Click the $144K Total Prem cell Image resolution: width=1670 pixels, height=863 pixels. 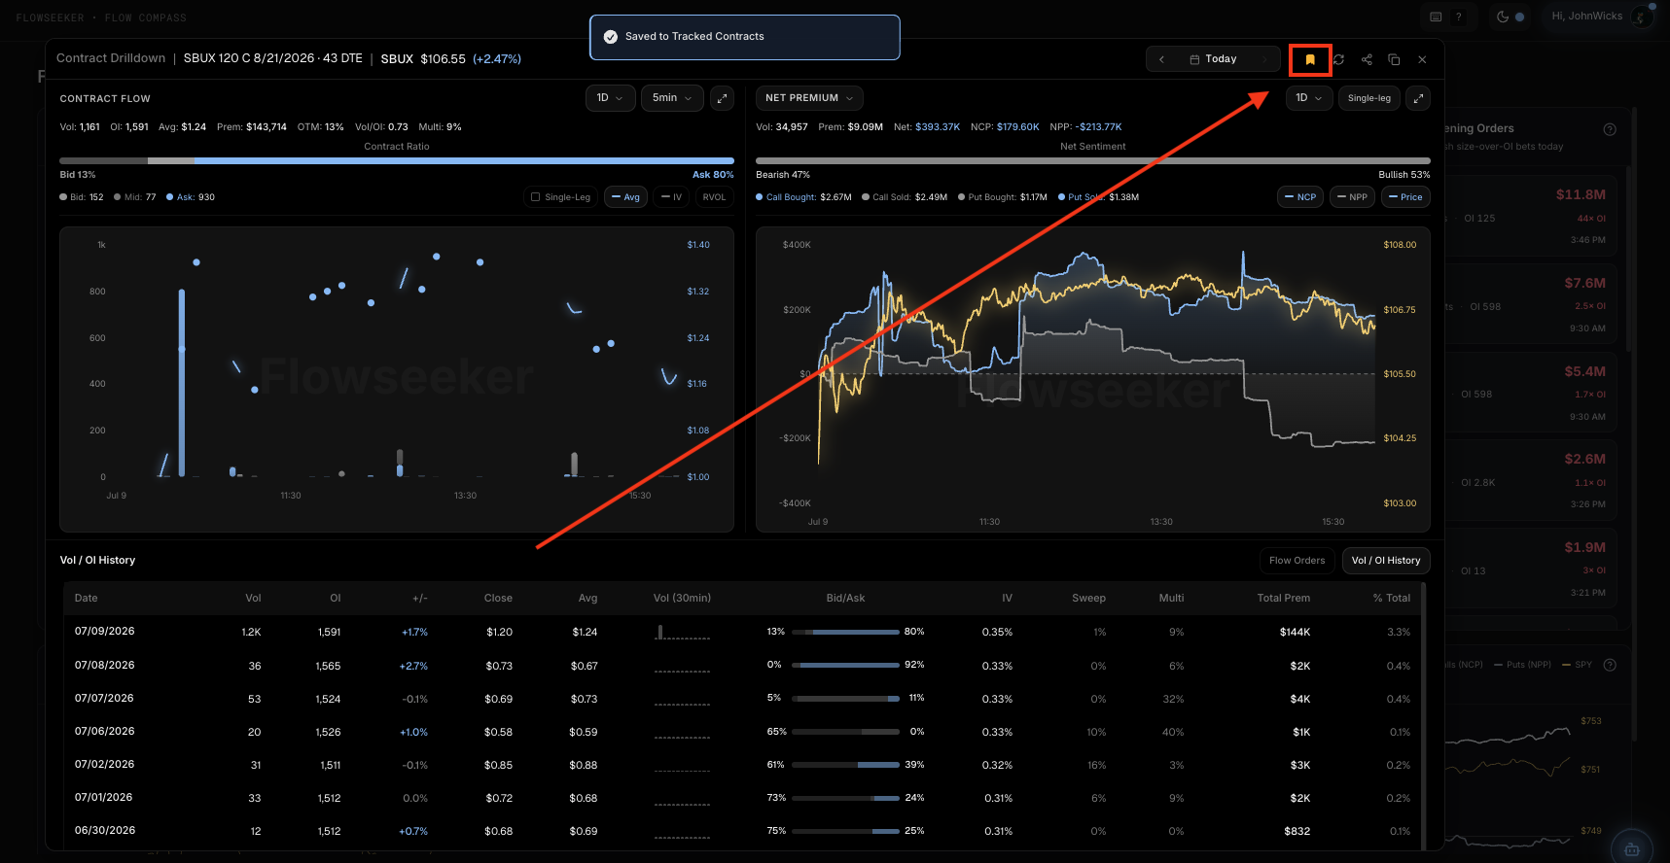1295,633
